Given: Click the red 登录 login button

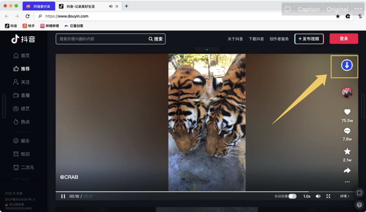Looking at the screenshot, I should [344, 38].
